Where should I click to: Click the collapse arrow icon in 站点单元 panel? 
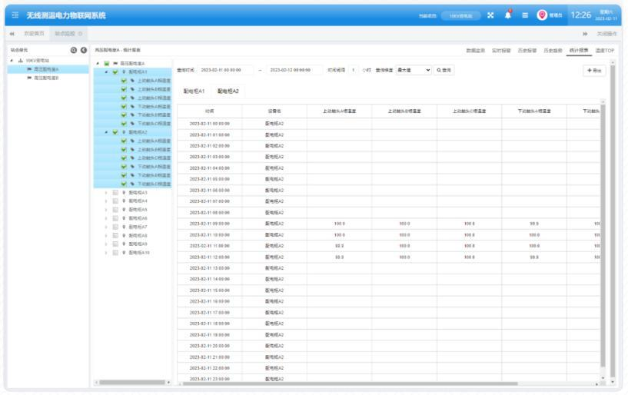click(x=83, y=50)
